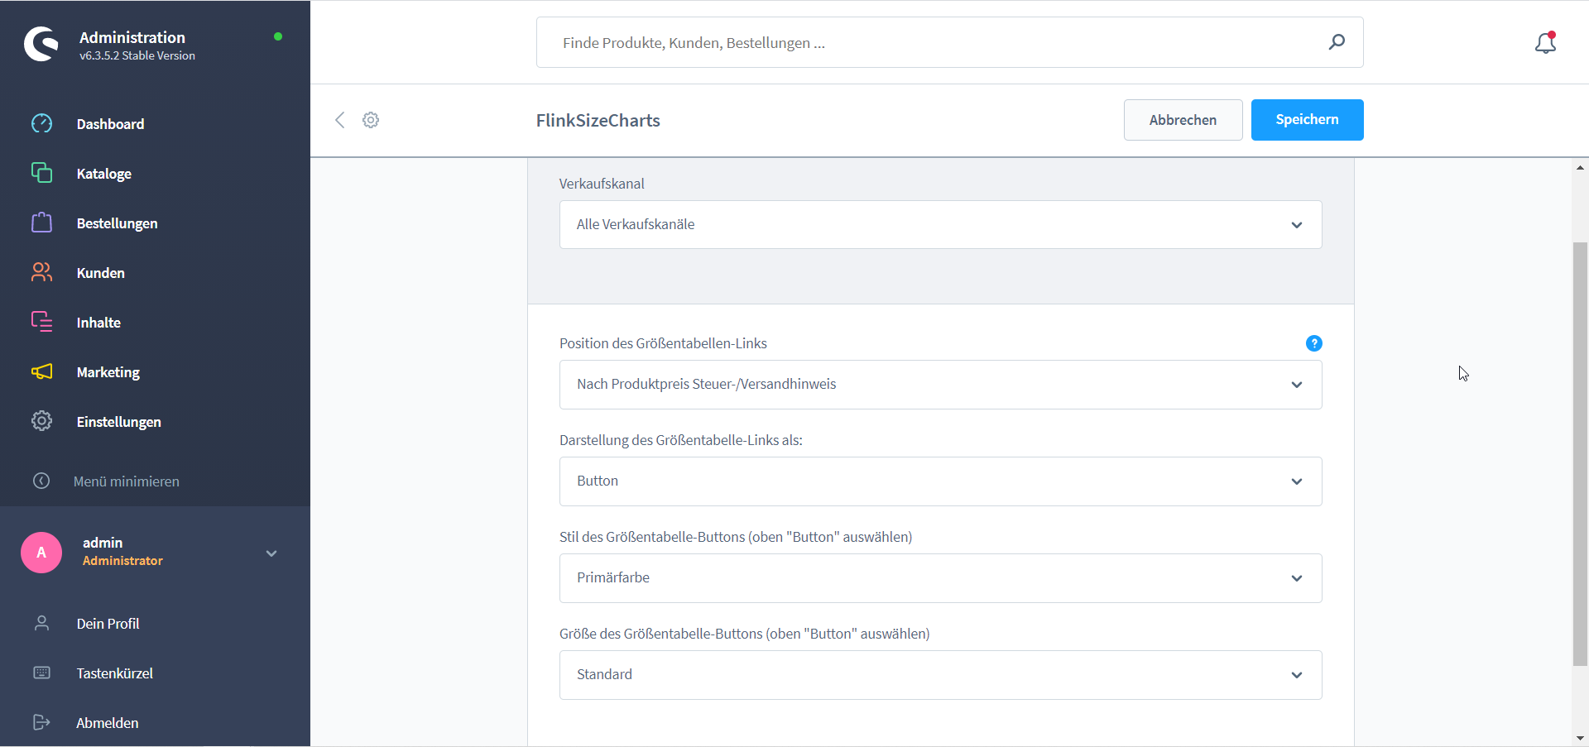Click the v6.3.5.2 Stable Version text
The width and height of the screenshot is (1589, 747).
pyautogui.click(x=137, y=55)
